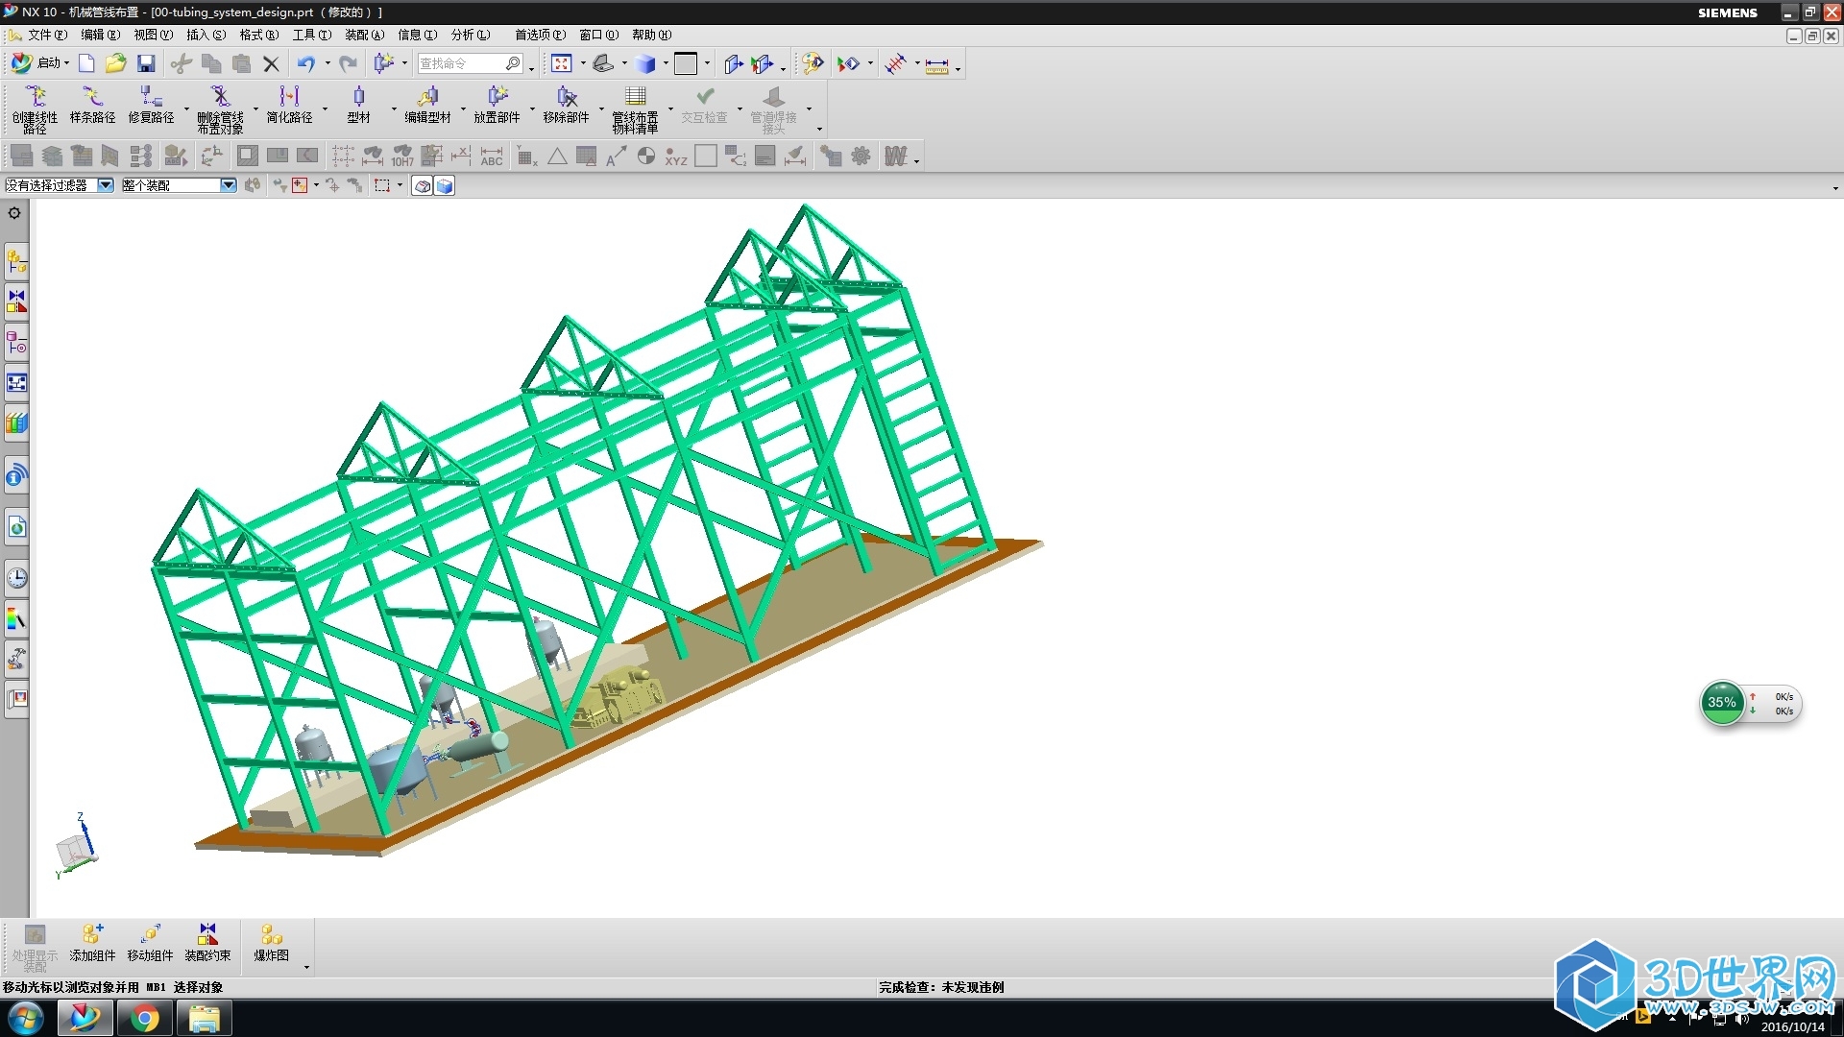Click the resource bar settings gear

[x=14, y=212]
